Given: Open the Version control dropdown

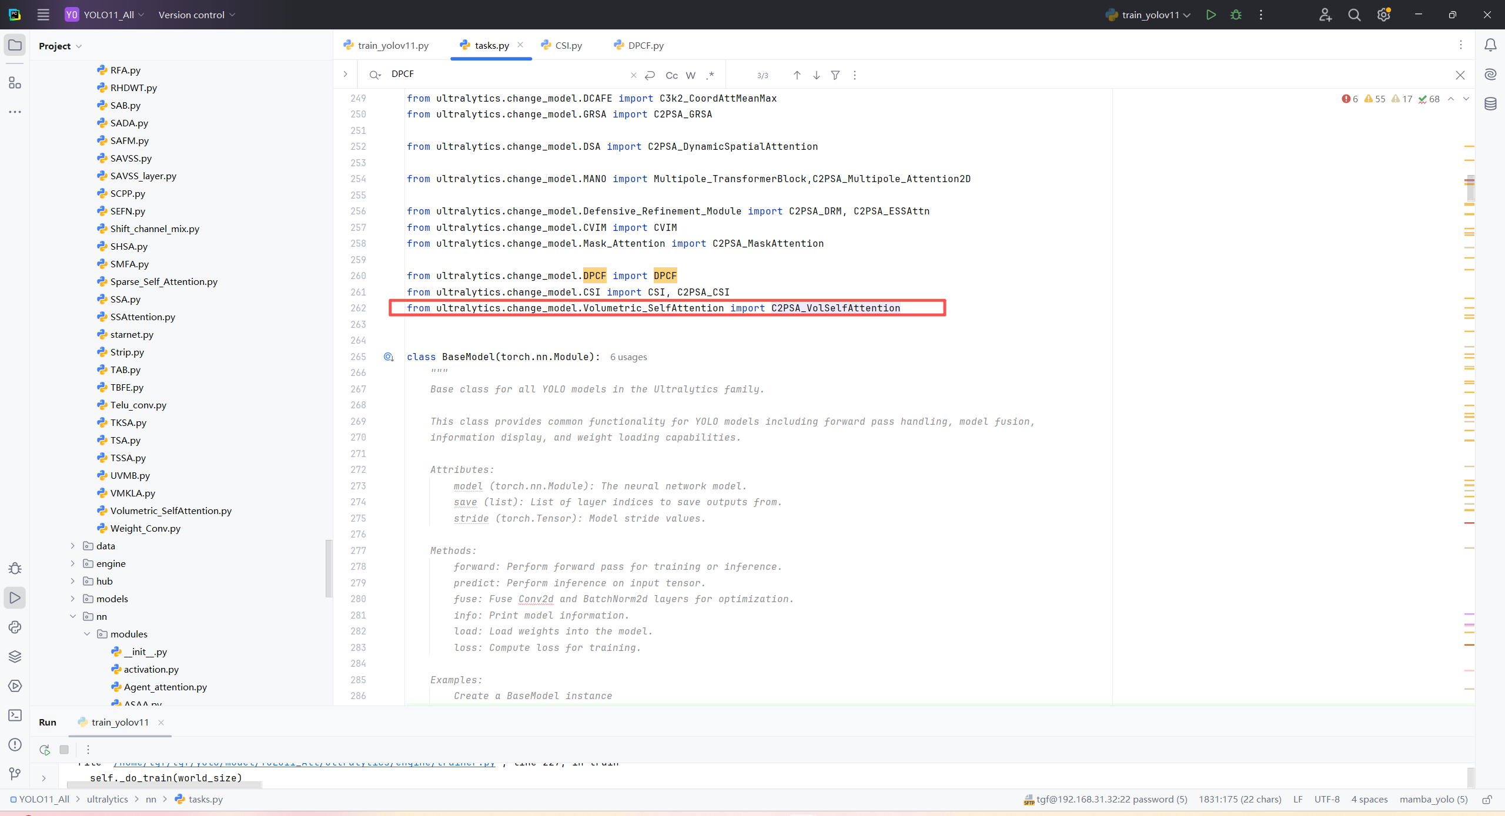Looking at the screenshot, I should (196, 15).
